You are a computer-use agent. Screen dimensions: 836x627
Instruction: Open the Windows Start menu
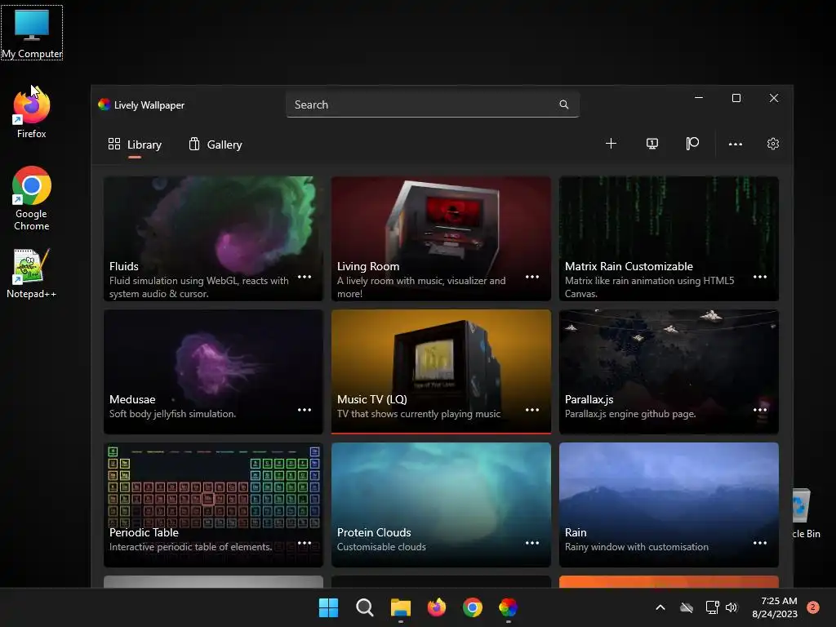pos(328,607)
